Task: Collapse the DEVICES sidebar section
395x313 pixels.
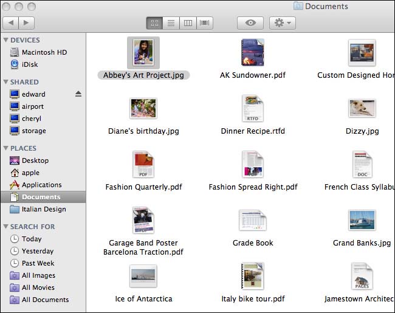Action: click(x=5, y=40)
